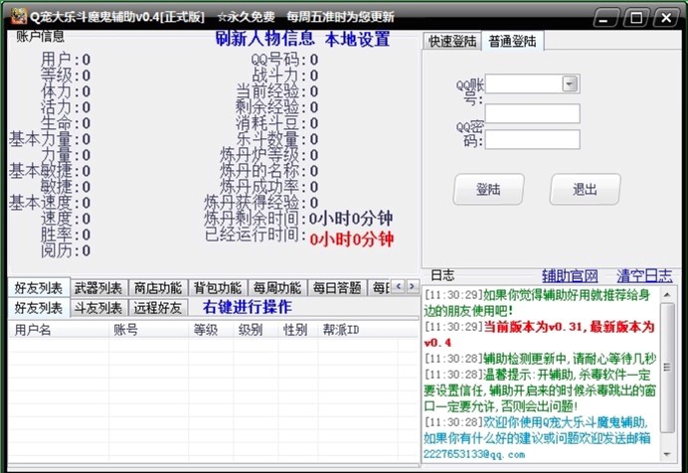The width and height of the screenshot is (688, 473).
Task: Click log scrollbar up arrow
Action: tap(667, 294)
